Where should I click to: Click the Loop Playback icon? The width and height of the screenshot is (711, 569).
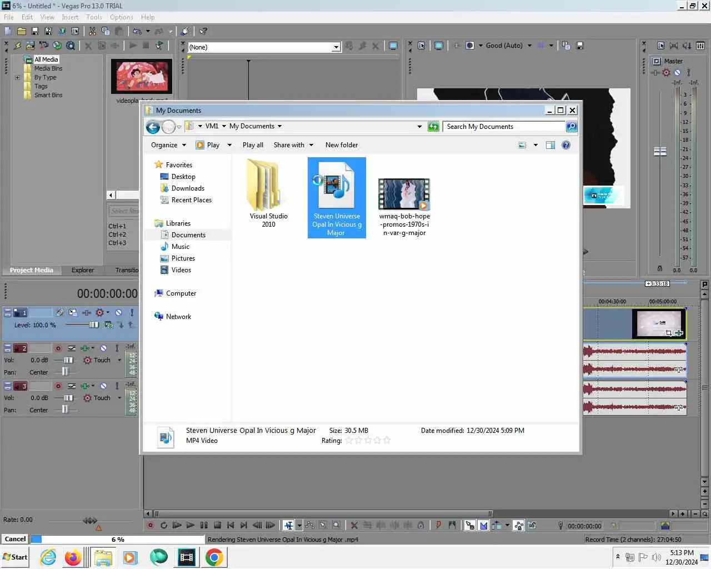[x=164, y=525]
